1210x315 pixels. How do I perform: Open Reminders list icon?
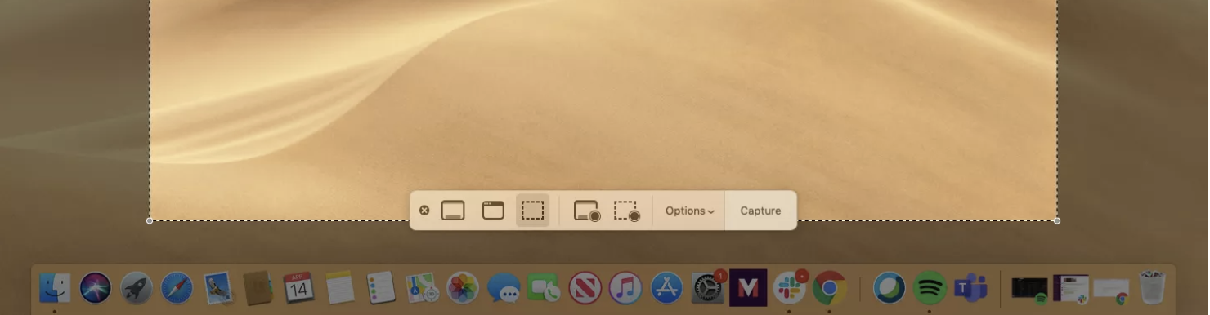381,287
